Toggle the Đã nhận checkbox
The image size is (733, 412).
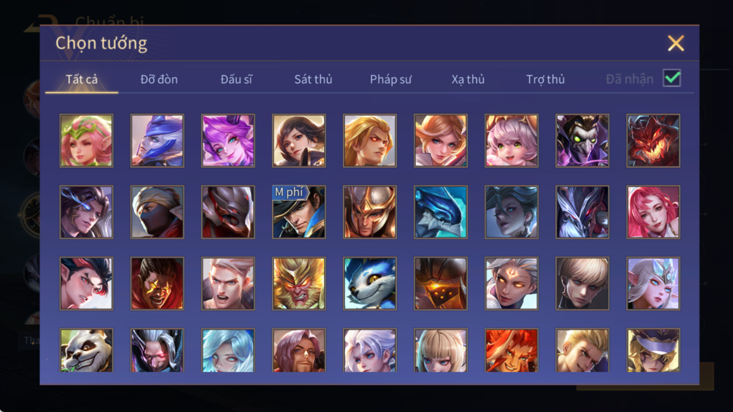click(672, 78)
